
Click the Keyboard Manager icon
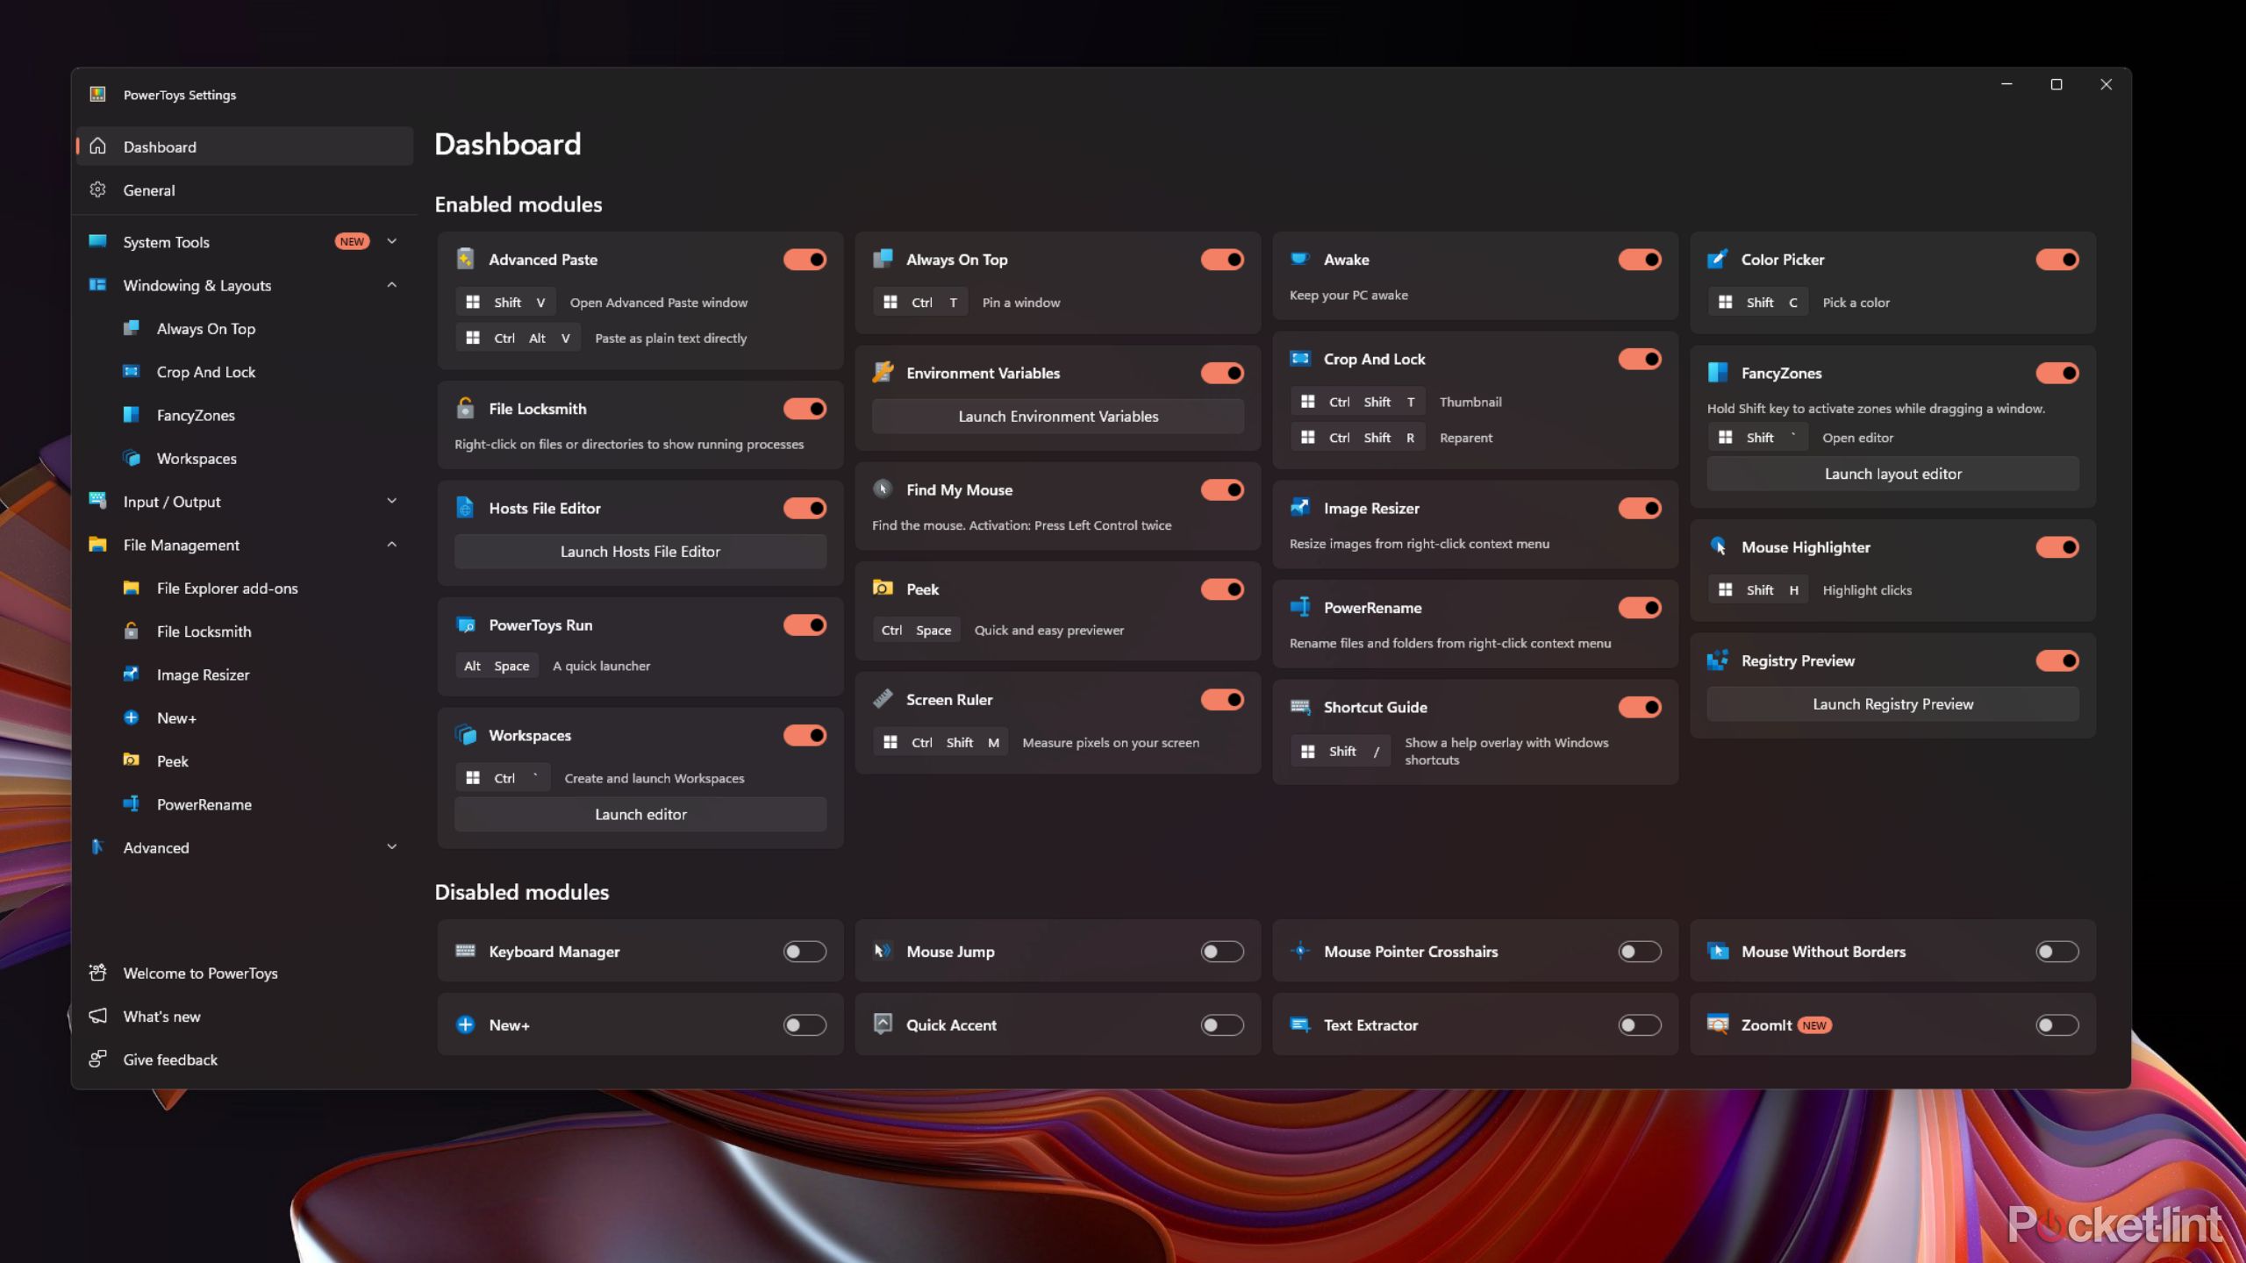coord(465,951)
